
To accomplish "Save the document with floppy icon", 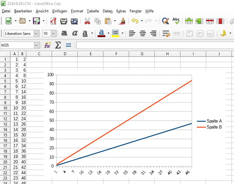I will [36, 21].
